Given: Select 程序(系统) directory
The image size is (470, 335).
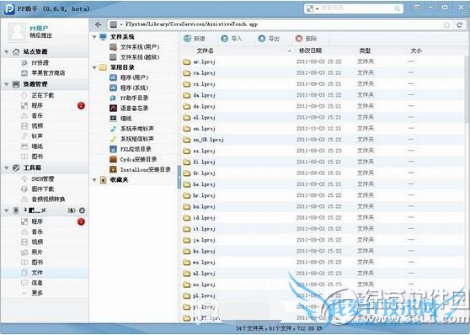Looking at the screenshot, I should (x=130, y=88).
